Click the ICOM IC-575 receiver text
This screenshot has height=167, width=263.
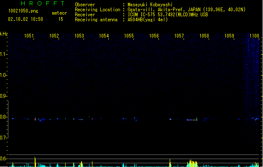click(x=168, y=15)
